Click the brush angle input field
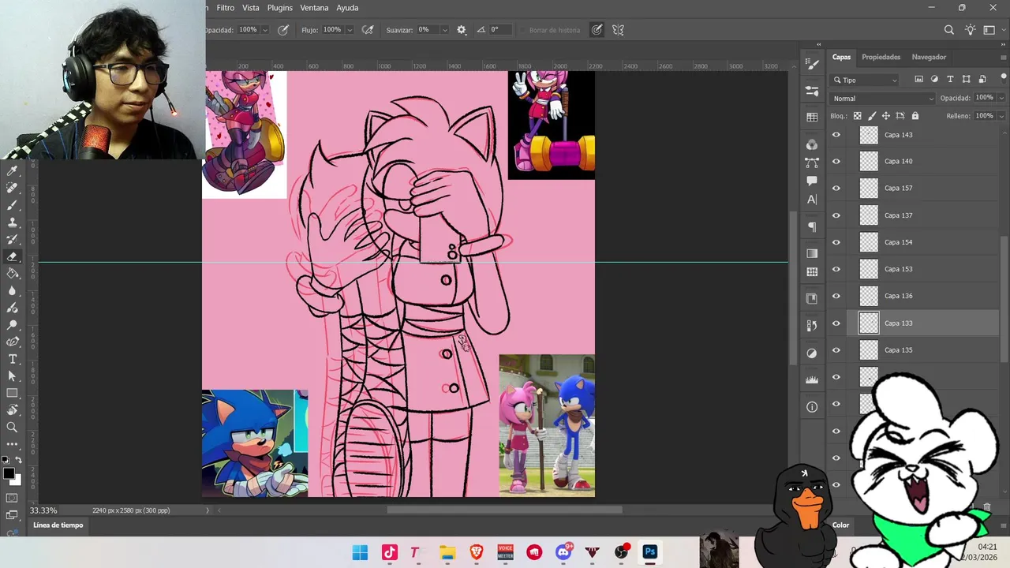This screenshot has width=1010, height=568. pyautogui.click(x=499, y=30)
